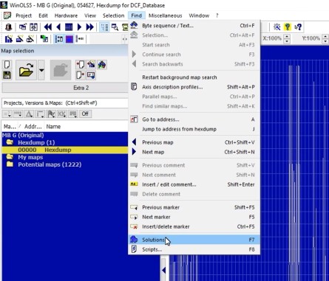Choose Go to address... in the Find menu
329x281 pixels.
[194, 119]
